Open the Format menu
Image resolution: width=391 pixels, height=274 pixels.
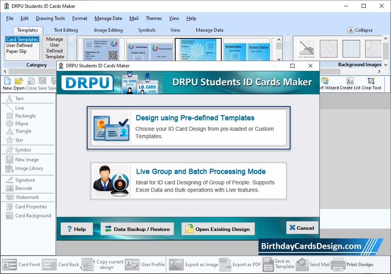[x=80, y=18]
